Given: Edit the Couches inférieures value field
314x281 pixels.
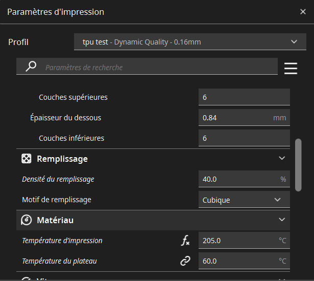Looking at the screenshot, I should [244, 138].
